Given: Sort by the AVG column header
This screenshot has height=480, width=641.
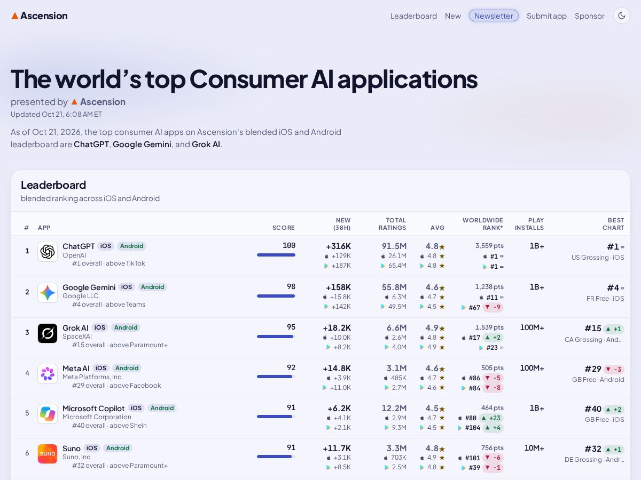Looking at the screenshot, I should click(x=437, y=228).
